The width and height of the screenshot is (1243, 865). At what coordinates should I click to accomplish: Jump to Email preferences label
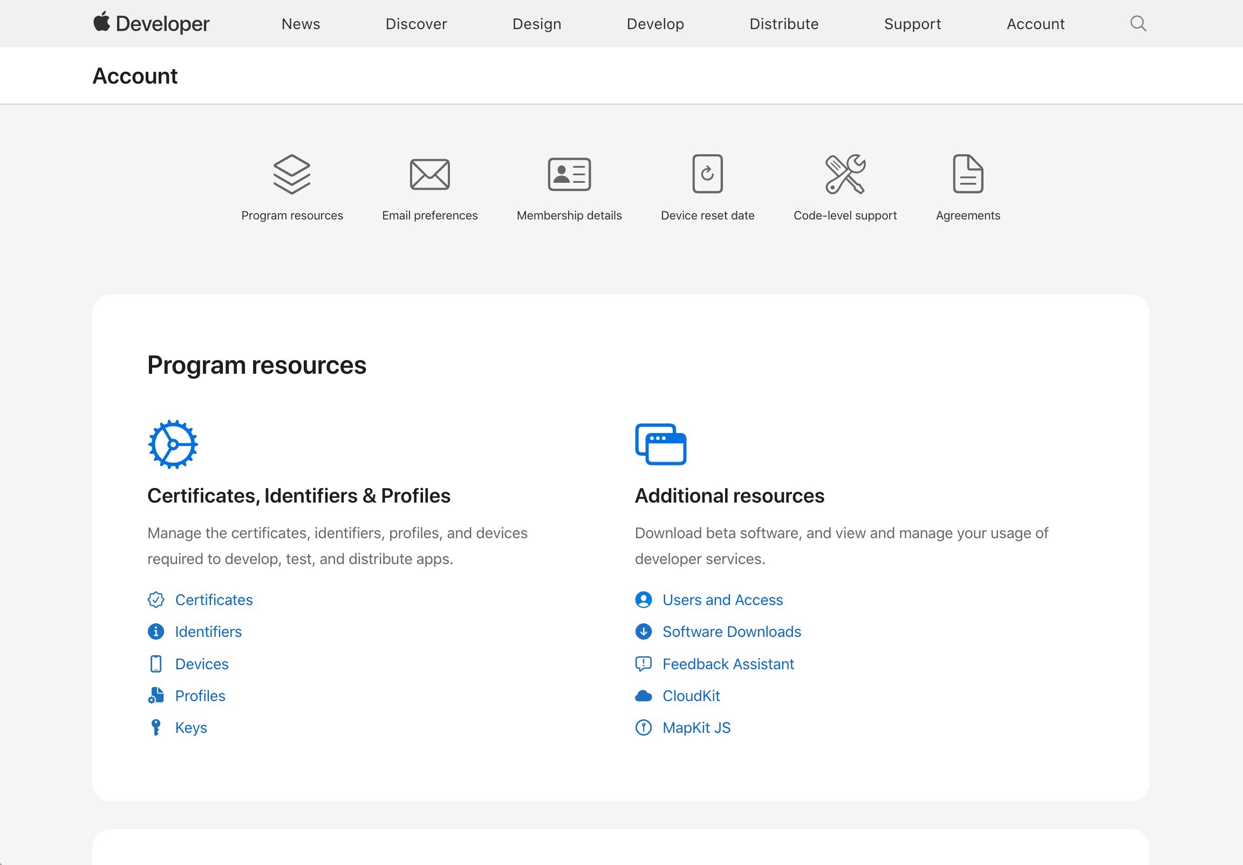pyautogui.click(x=430, y=215)
